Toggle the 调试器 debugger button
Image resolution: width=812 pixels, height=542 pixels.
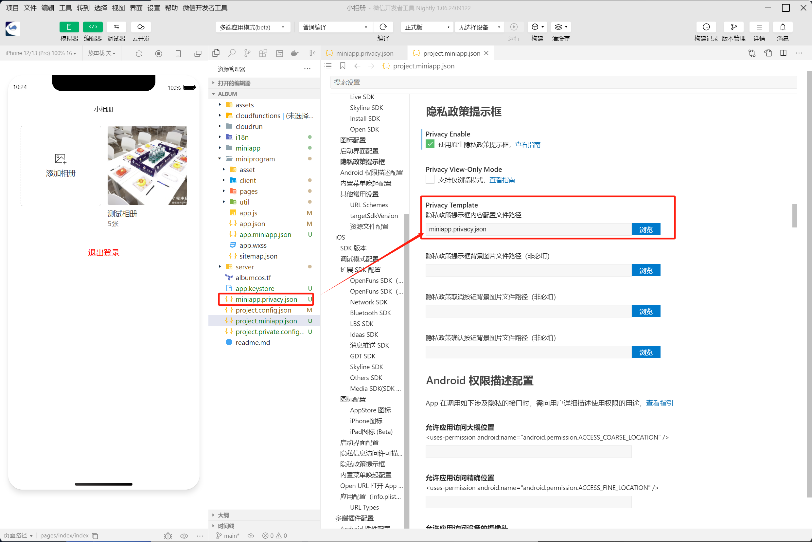coord(116,27)
